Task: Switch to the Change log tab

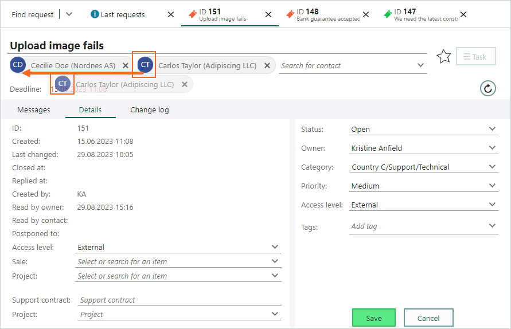Action: (150, 110)
